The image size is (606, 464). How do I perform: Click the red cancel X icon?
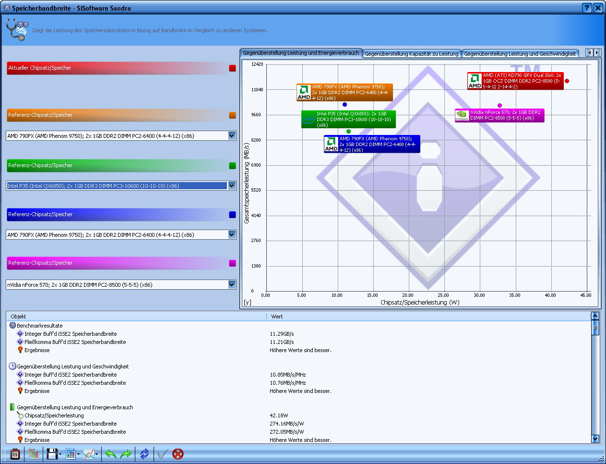pos(178,454)
